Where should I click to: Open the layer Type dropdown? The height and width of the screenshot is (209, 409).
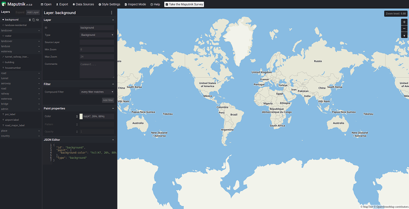pos(97,35)
